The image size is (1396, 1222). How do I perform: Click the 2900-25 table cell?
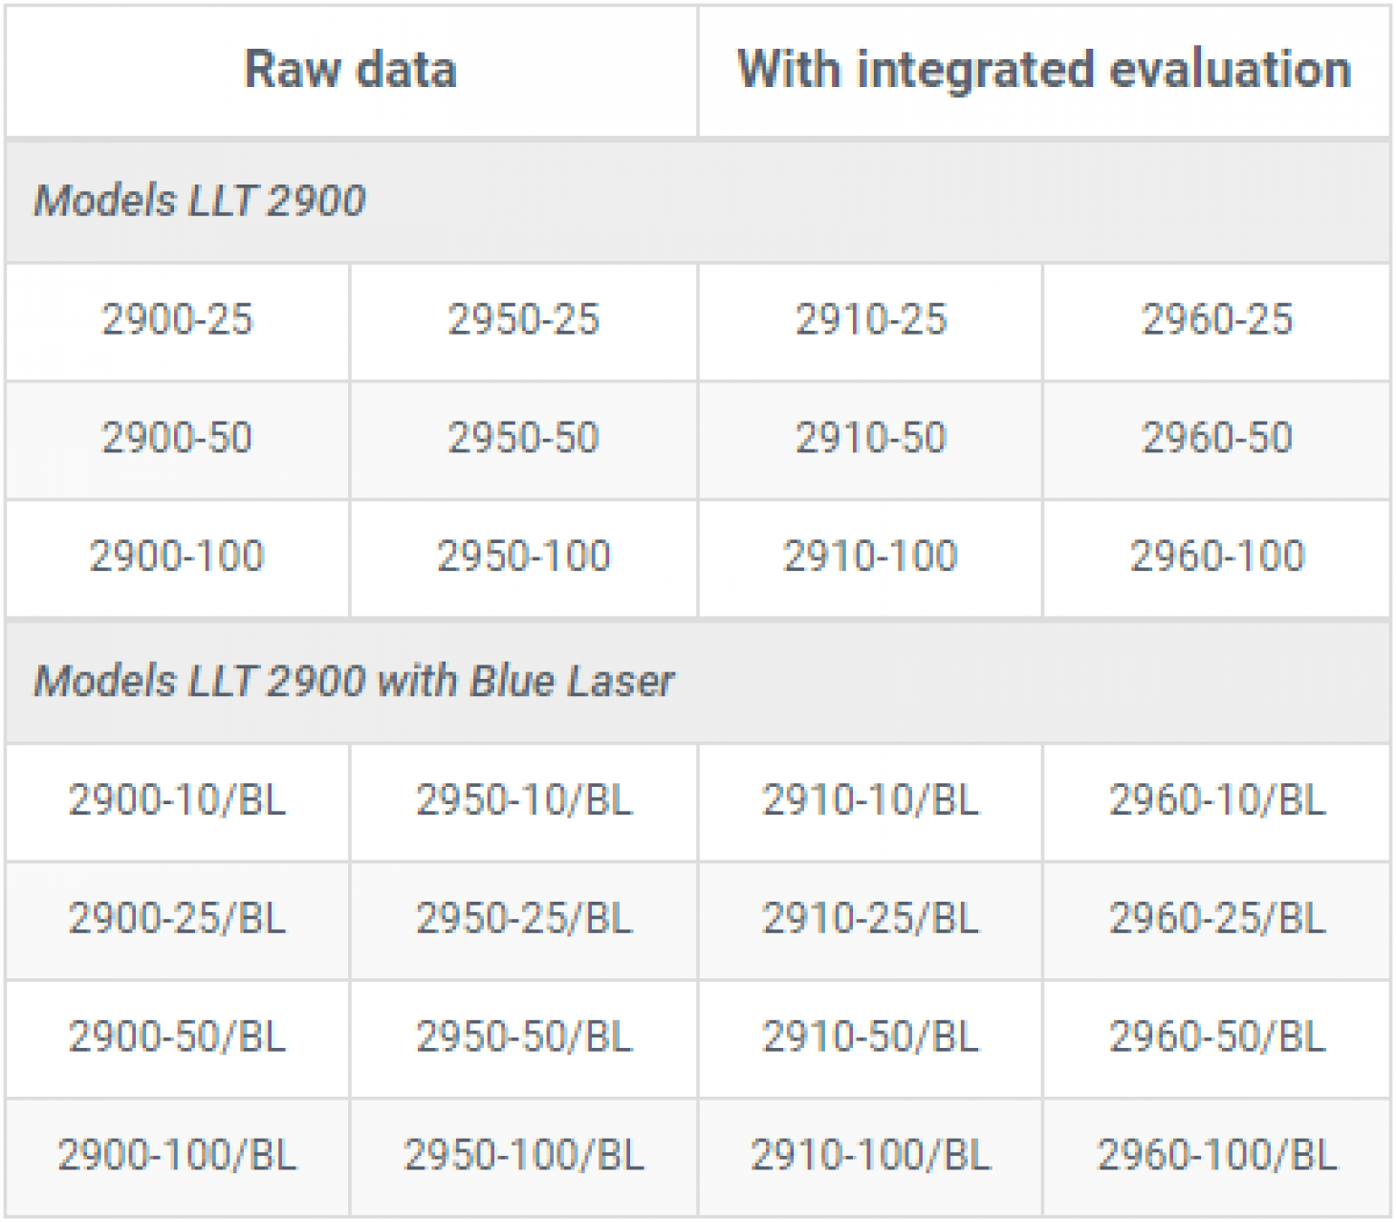(x=177, y=319)
